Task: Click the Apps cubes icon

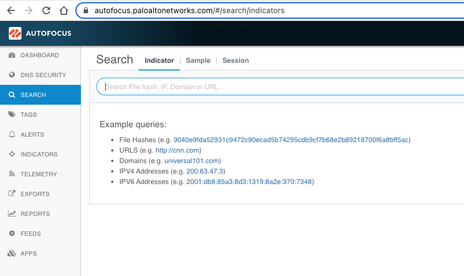Action: coord(12,253)
